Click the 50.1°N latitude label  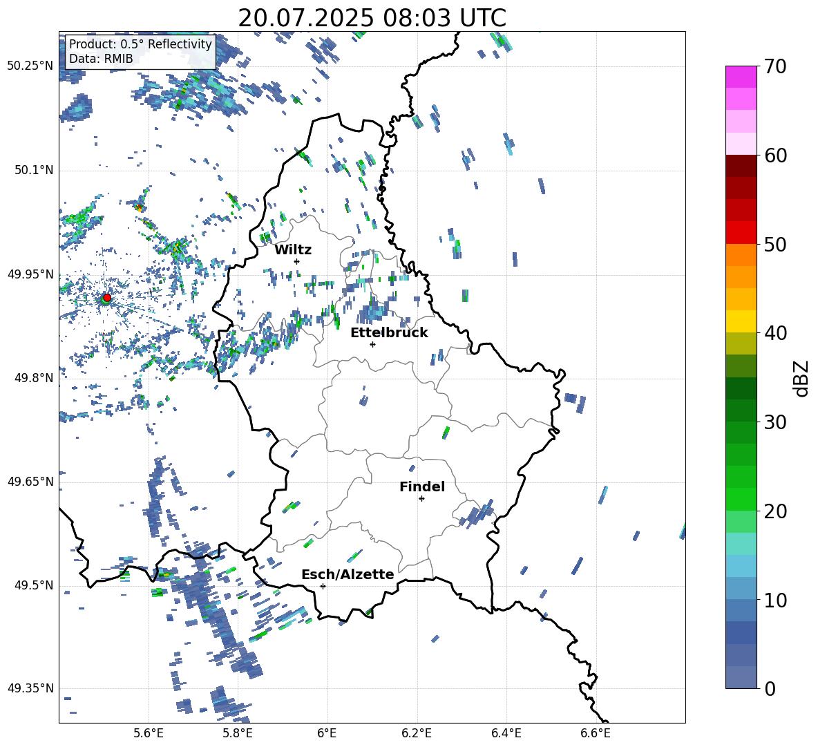coord(34,170)
